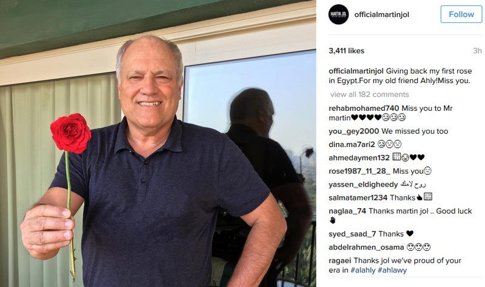Open ahmedaymen132 profile

click(x=359, y=158)
